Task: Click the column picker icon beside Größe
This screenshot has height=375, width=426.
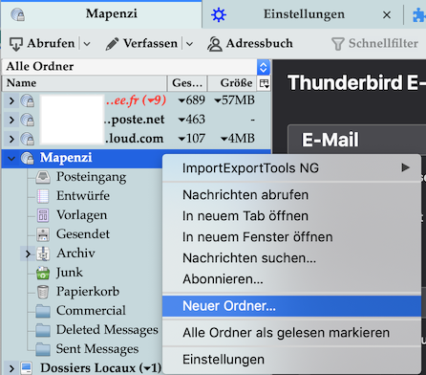Action: (264, 83)
